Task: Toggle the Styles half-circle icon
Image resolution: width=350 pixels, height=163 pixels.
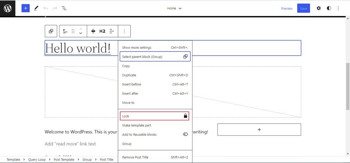Action: (329, 8)
